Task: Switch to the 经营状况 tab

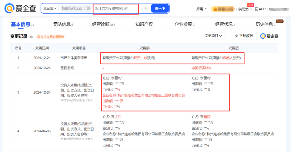Action: click(225, 24)
